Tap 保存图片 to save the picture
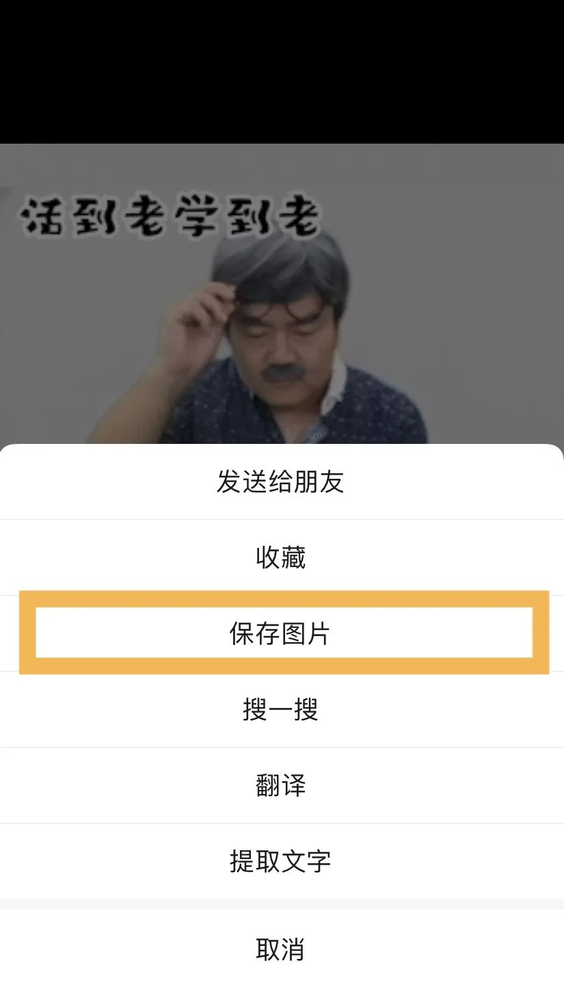 280,633
